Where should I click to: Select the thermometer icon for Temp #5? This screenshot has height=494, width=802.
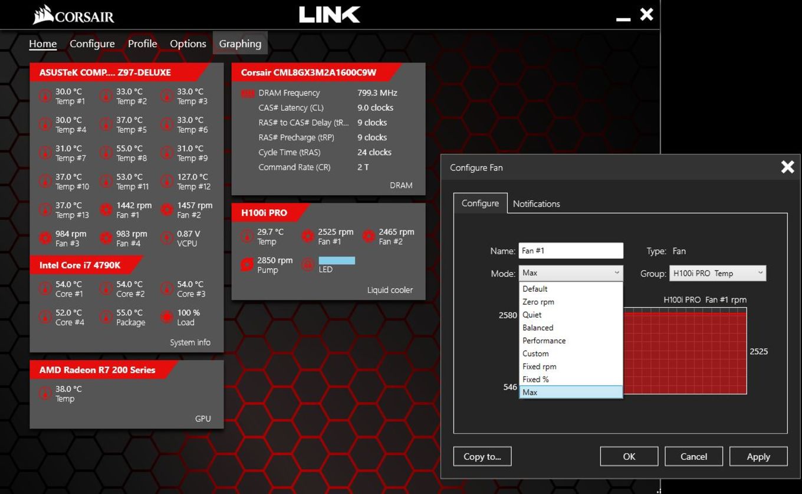(106, 124)
